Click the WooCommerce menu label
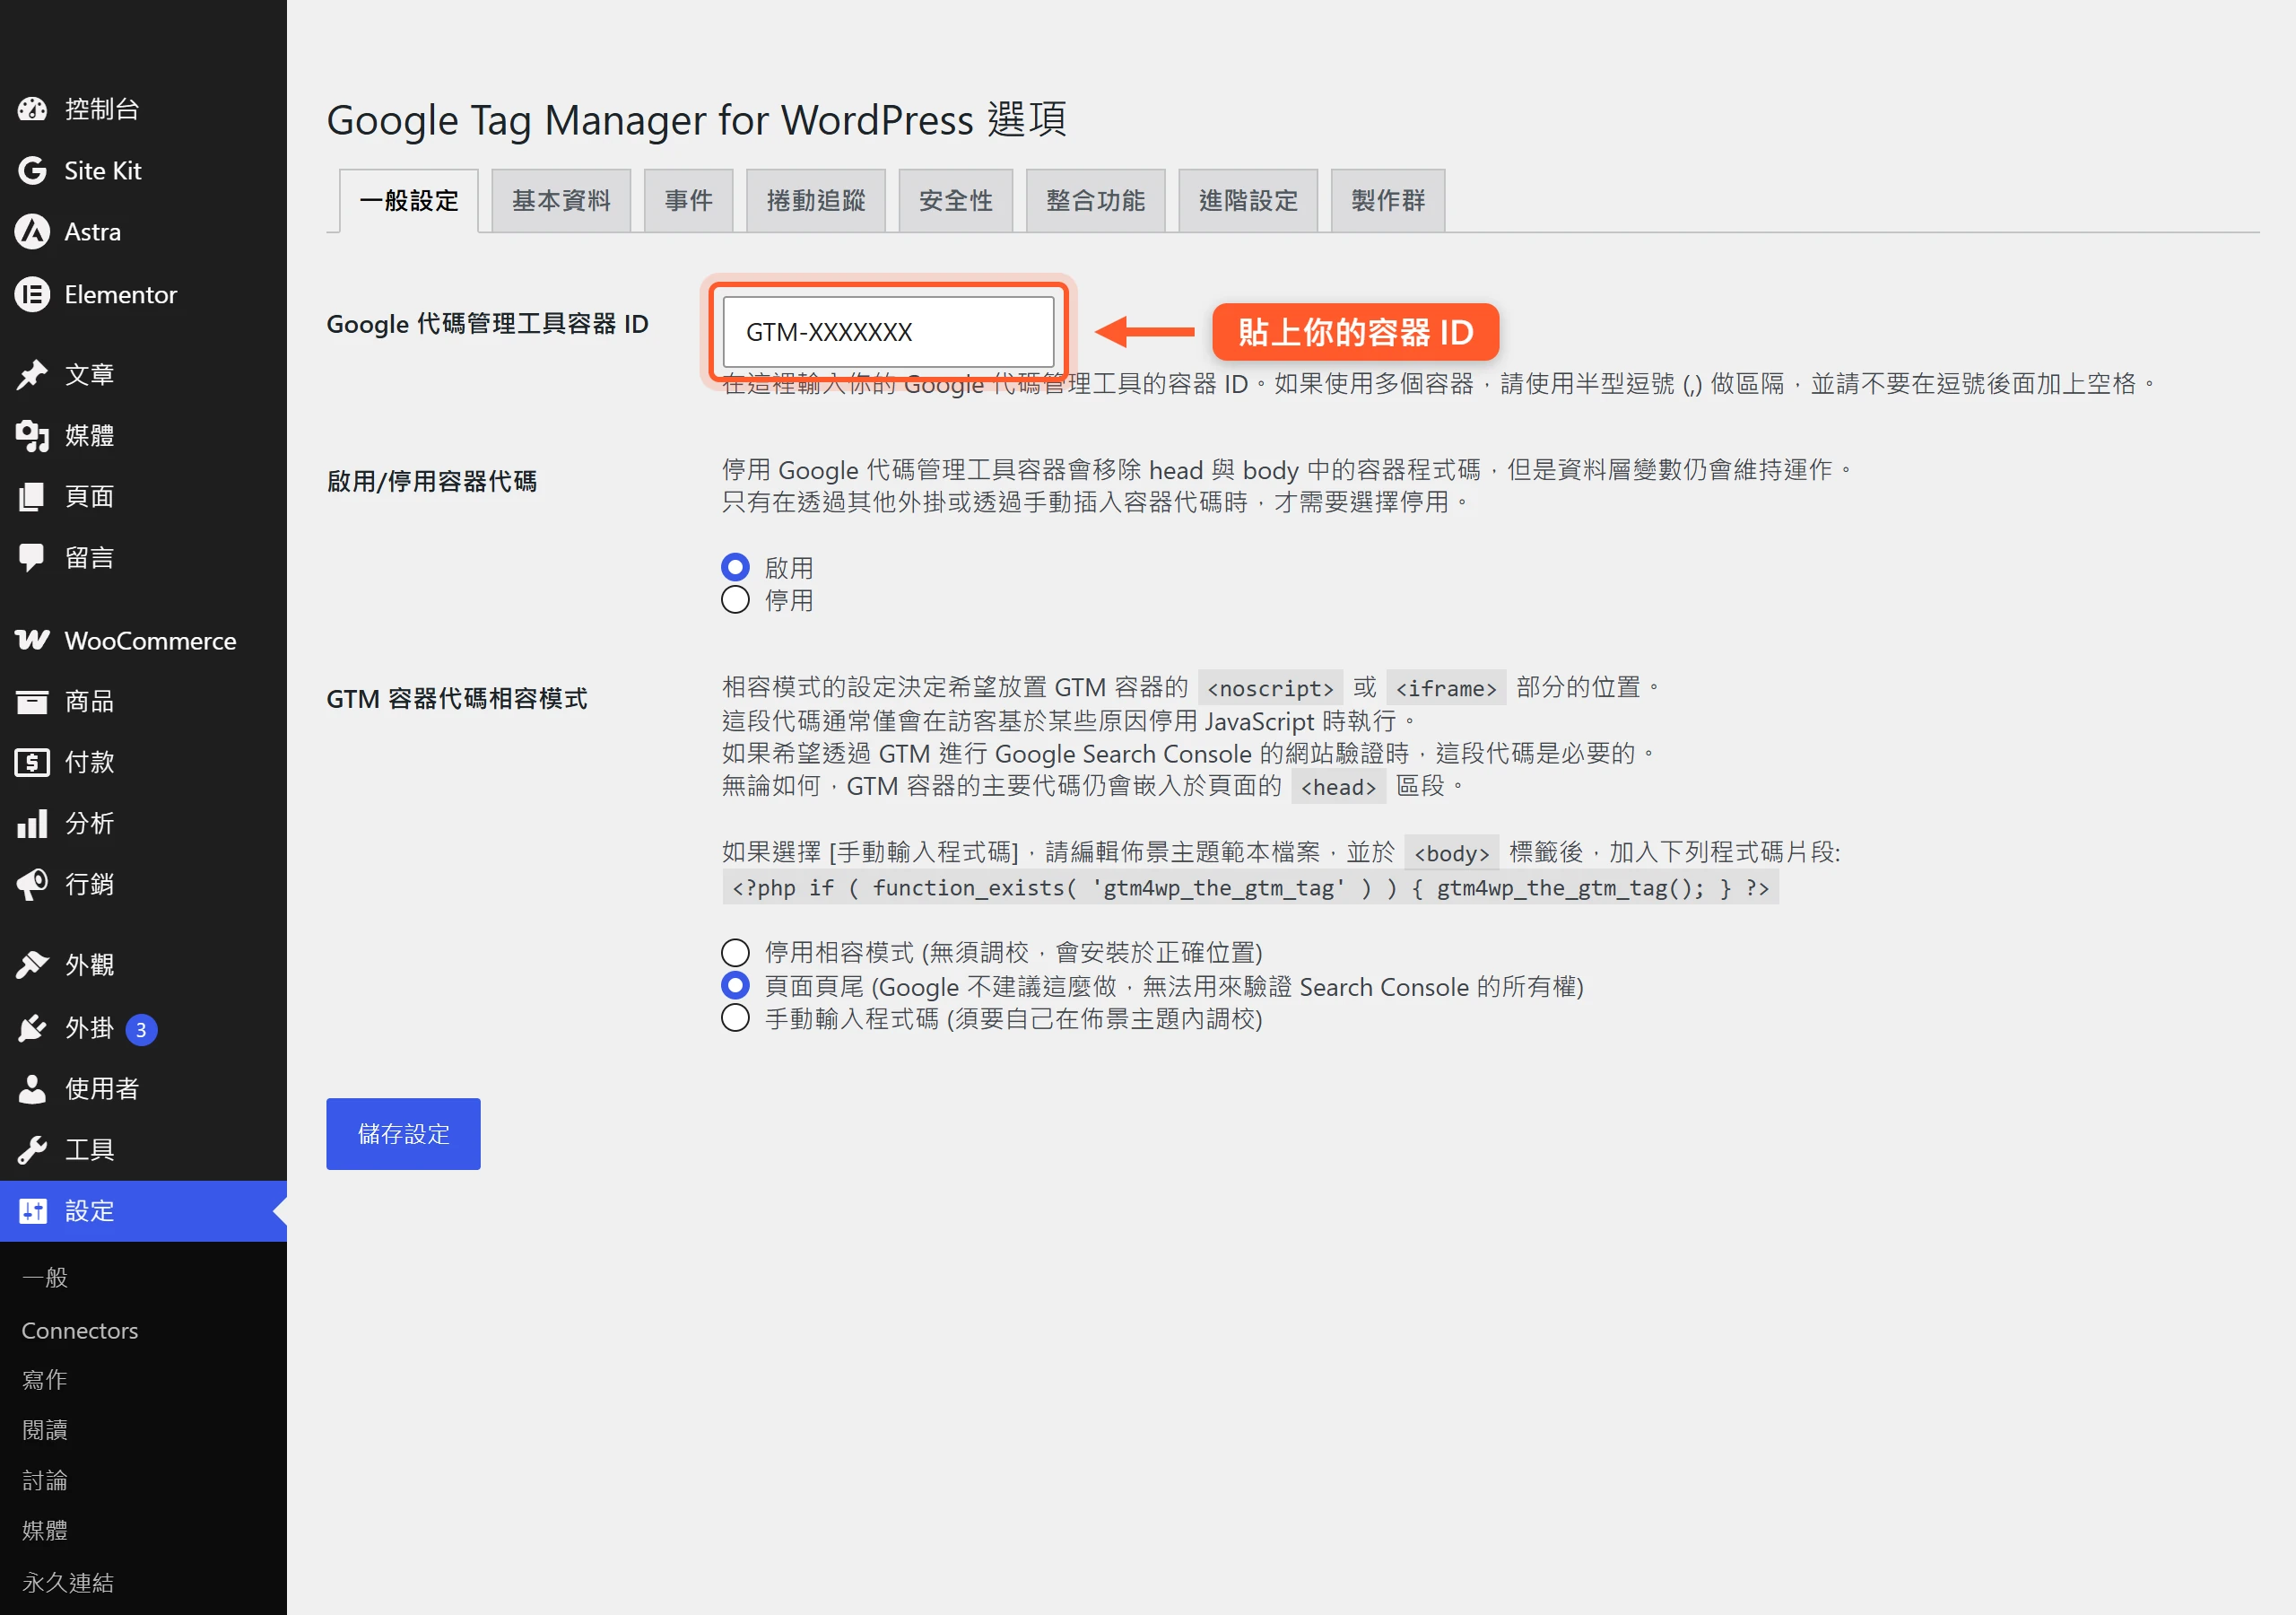The height and width of the screenshot is (1615, 2296). 150,641
